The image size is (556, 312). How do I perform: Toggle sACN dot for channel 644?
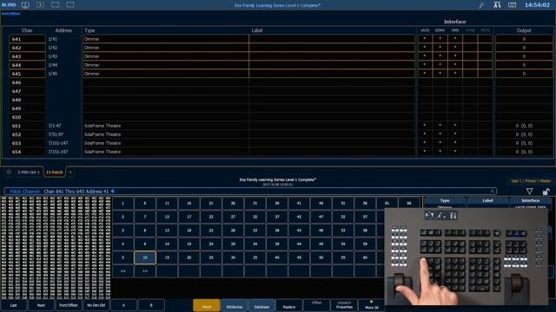(x=425, y=64)
